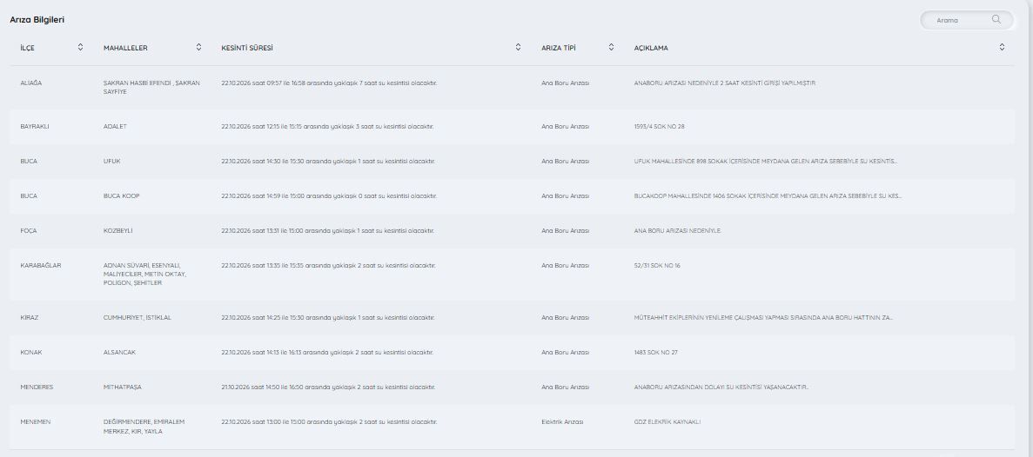The width and height of the screenshot is (1033, 457).
Task: Click the KESİNTİ SÜRESİ header label
Action: pyautogui.click(x=247, y=48)
